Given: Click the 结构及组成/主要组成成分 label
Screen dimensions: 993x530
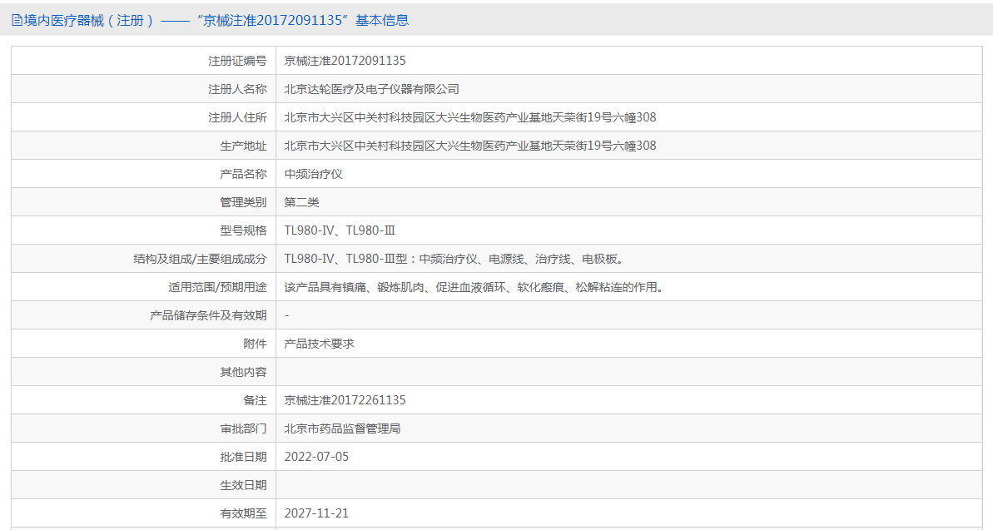Looking at the screenshot, I should (200, 259).
